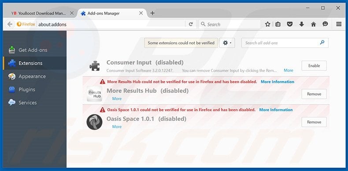Image resolution: width=348 pixels, height=171 pixels.
Task: Show bookmarks list icon
Action: 278,24
